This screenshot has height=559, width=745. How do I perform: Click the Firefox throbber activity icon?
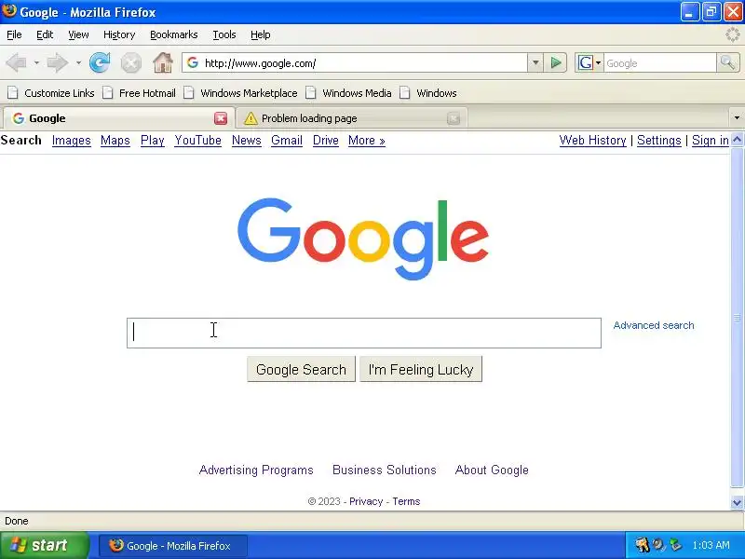pos(733,34)
